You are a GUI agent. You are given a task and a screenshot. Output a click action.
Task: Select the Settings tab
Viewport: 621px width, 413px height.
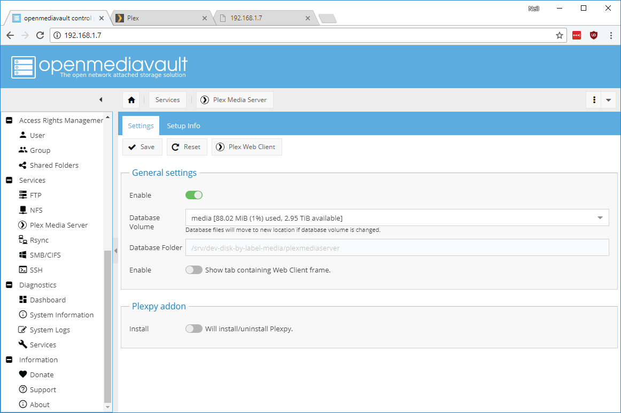pos(141,126)
